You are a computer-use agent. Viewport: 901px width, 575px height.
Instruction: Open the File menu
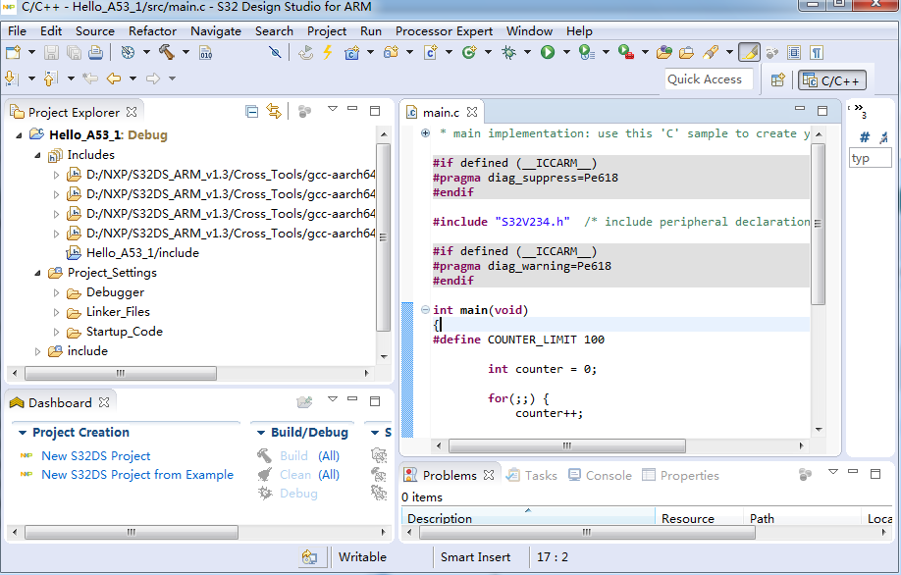(17, 31)
